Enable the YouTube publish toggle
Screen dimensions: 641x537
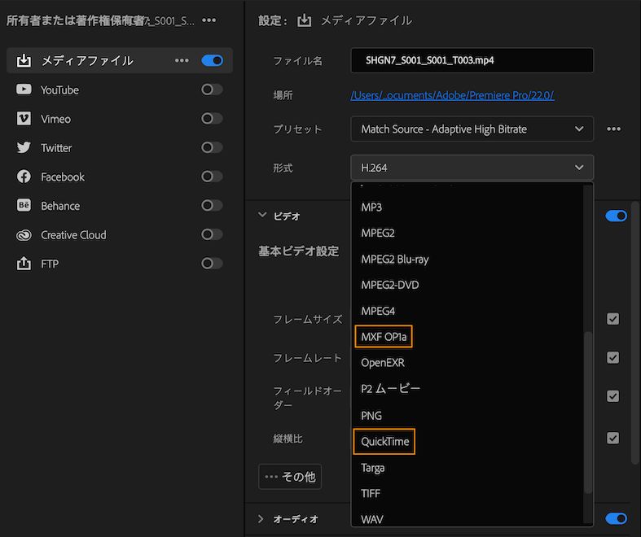click(212, 89)
